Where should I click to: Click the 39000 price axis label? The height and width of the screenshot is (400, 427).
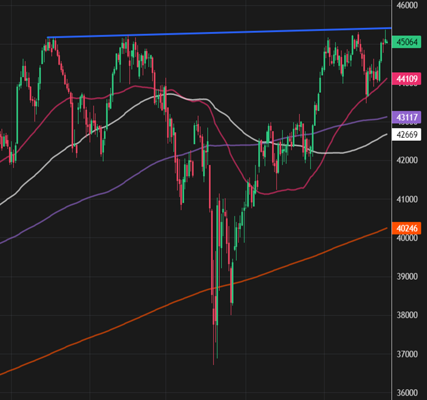(408, 277)
